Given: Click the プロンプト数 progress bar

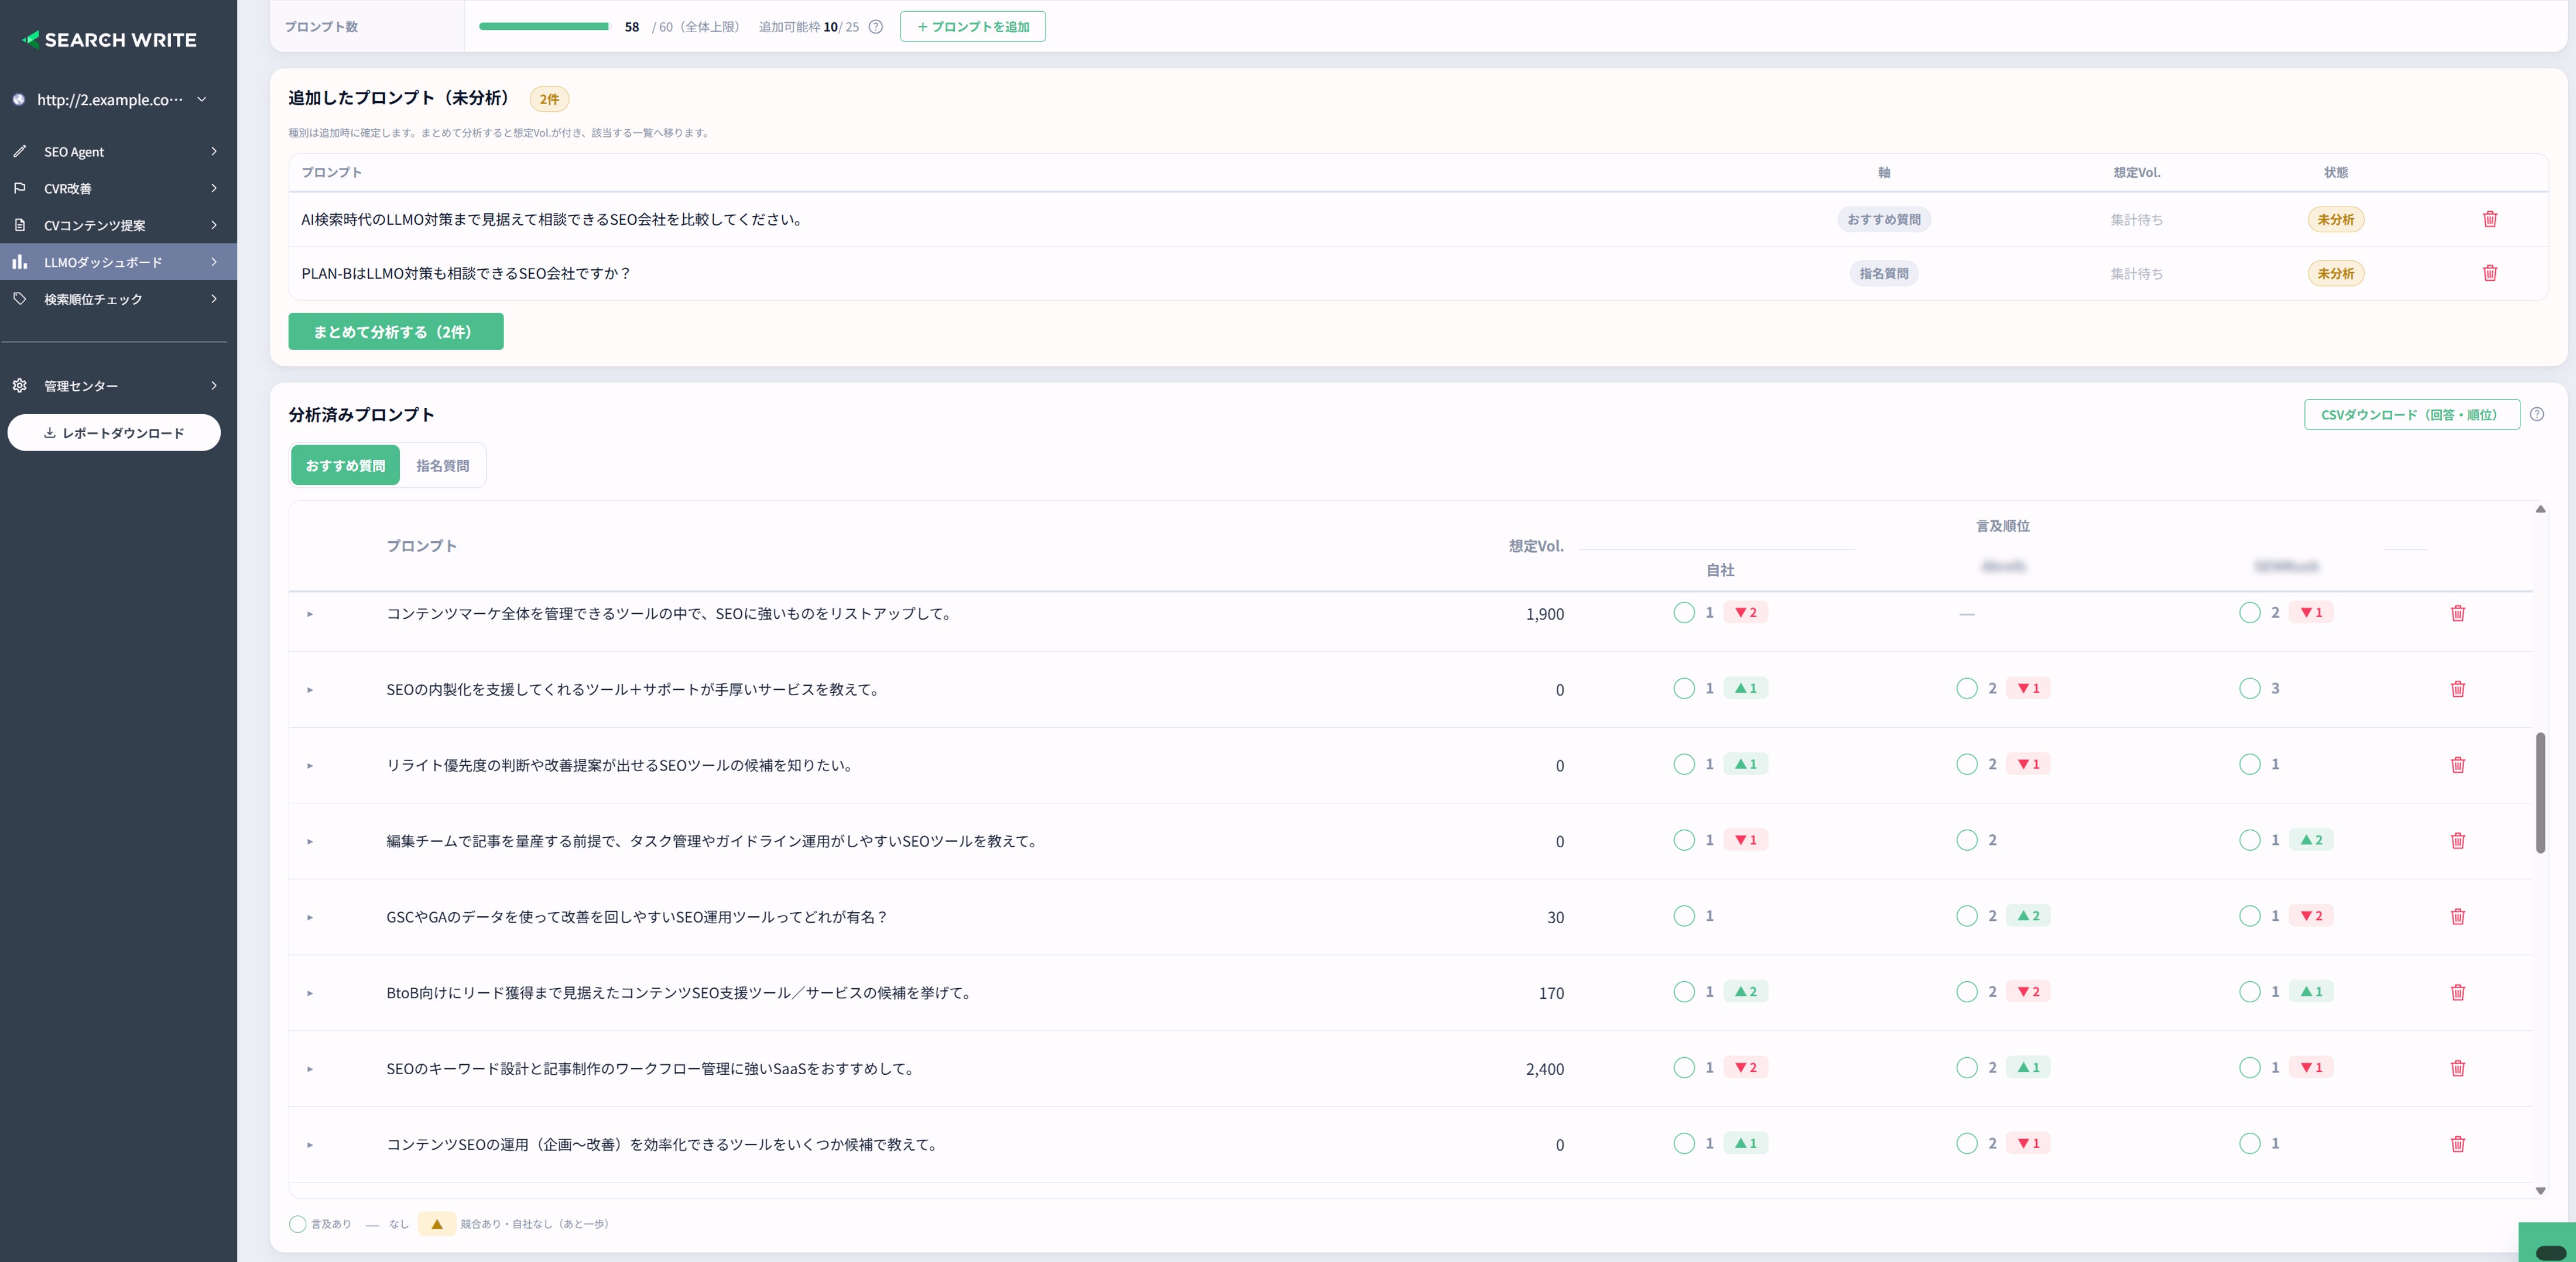Looking at the screenshot, I should (x=544, y=27).
